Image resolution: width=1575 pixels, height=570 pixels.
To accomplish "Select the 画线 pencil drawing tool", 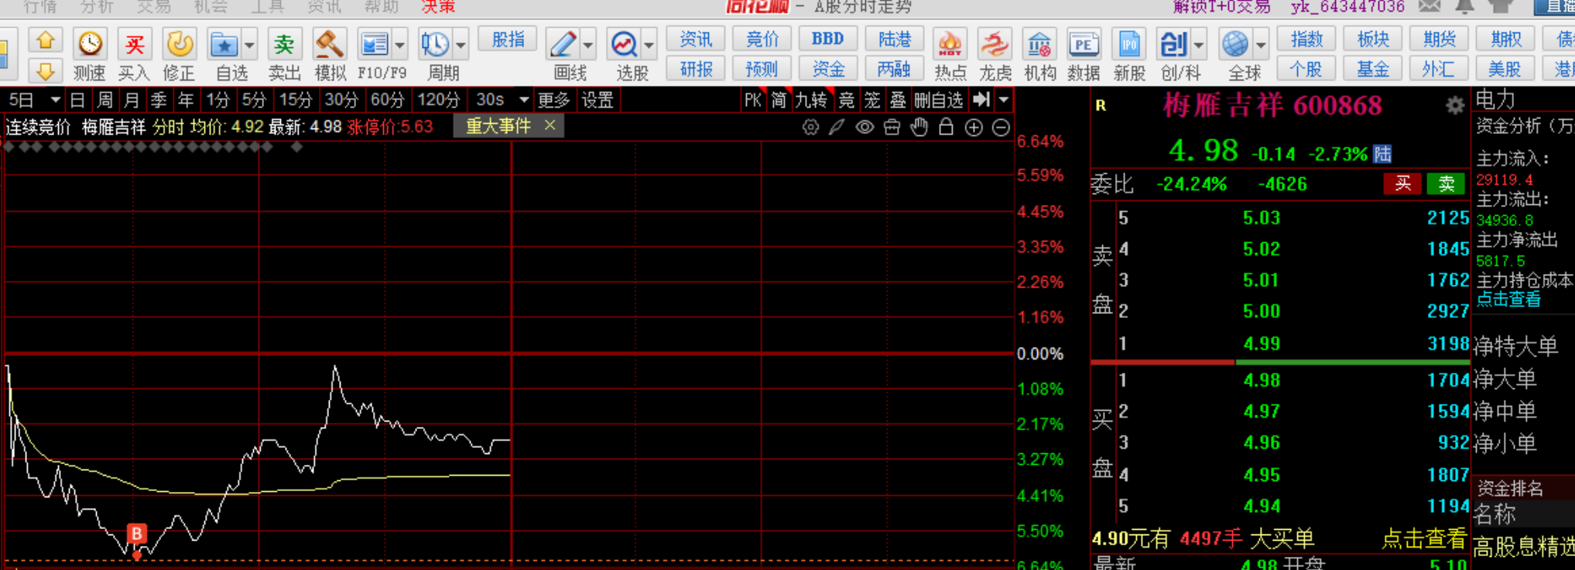I will [x=562, y=44].
